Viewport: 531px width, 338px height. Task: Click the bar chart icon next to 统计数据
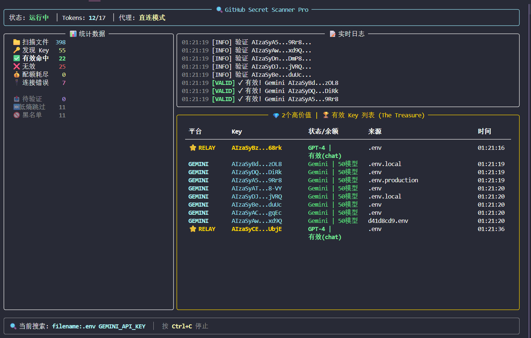(73, 34)
